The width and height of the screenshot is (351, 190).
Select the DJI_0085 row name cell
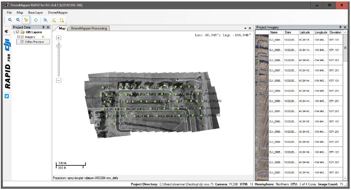tap(276, 50)
